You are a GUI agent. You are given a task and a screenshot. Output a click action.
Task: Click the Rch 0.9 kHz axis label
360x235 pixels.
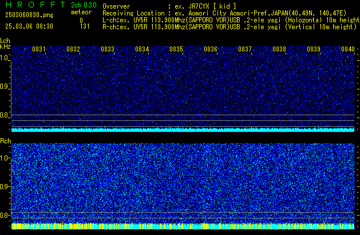coord(5,186)
